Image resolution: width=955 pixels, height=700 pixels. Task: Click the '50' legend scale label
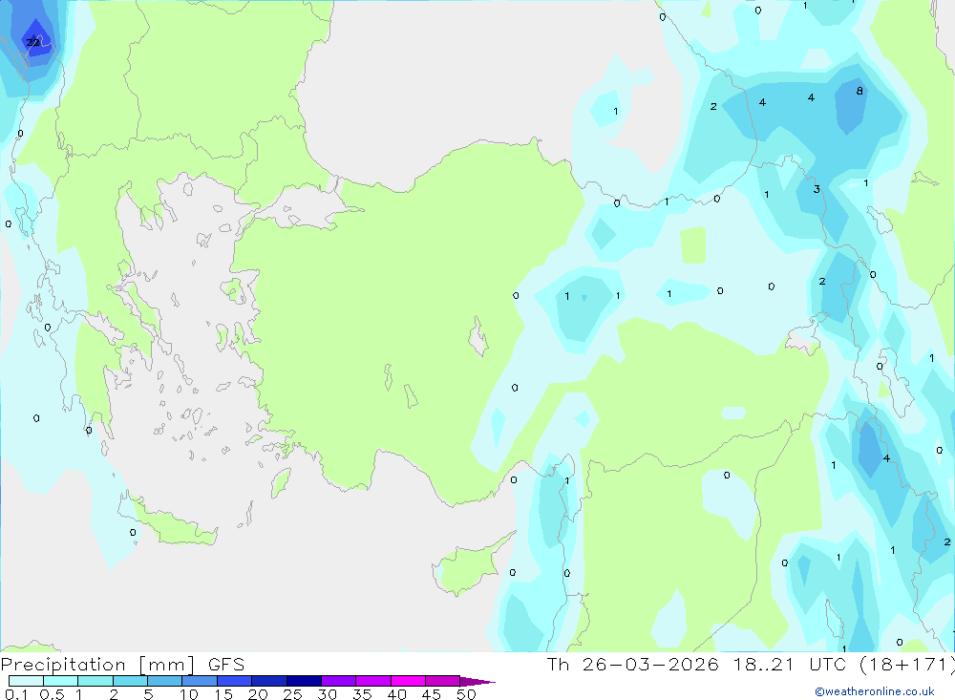pos(466,694)
